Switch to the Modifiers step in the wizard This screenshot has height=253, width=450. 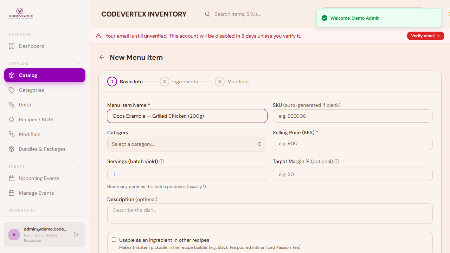coord(232,82)
